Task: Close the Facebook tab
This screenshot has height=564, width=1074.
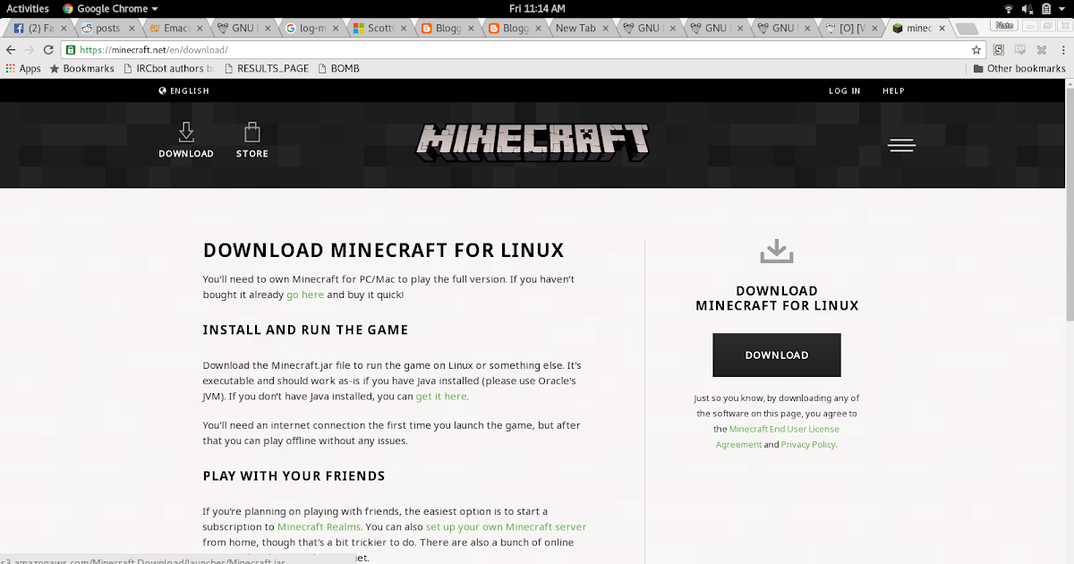Action: [64, 28]
